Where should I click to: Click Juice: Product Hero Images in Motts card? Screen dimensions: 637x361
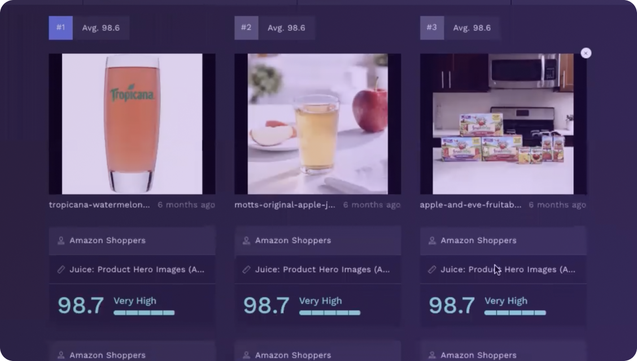(322, 270)
